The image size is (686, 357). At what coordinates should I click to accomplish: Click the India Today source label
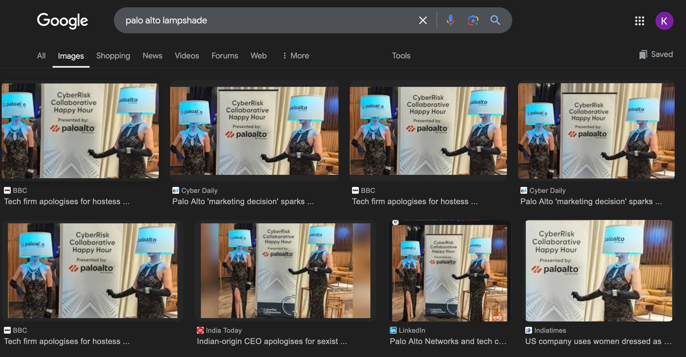click(224, 330)
